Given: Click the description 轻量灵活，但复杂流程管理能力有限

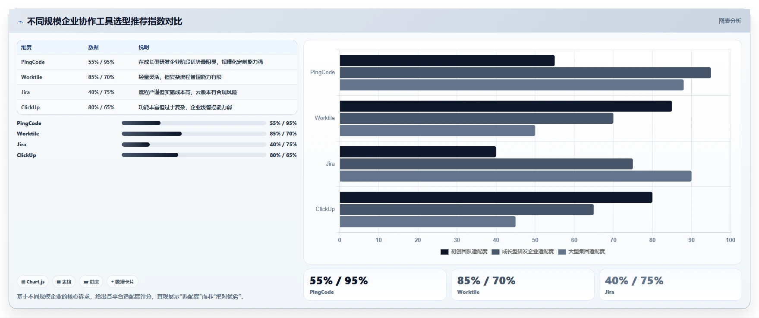Looking at the screenshot, I should pyautogui.click(x=180, y=77).
